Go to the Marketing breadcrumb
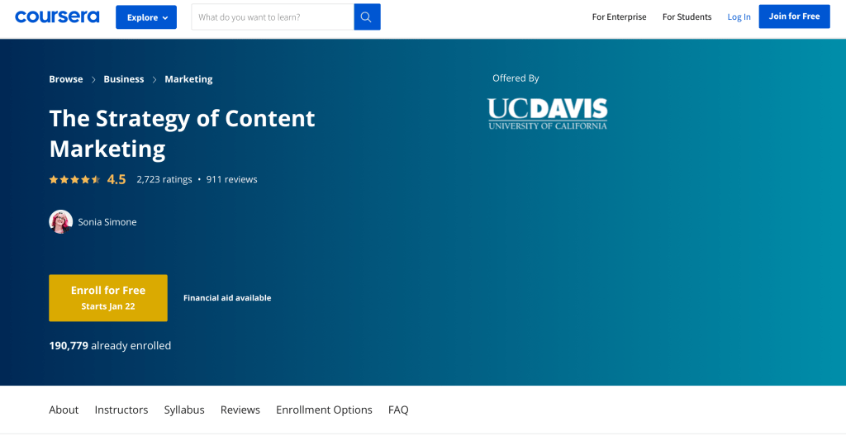 click(188, 78)
